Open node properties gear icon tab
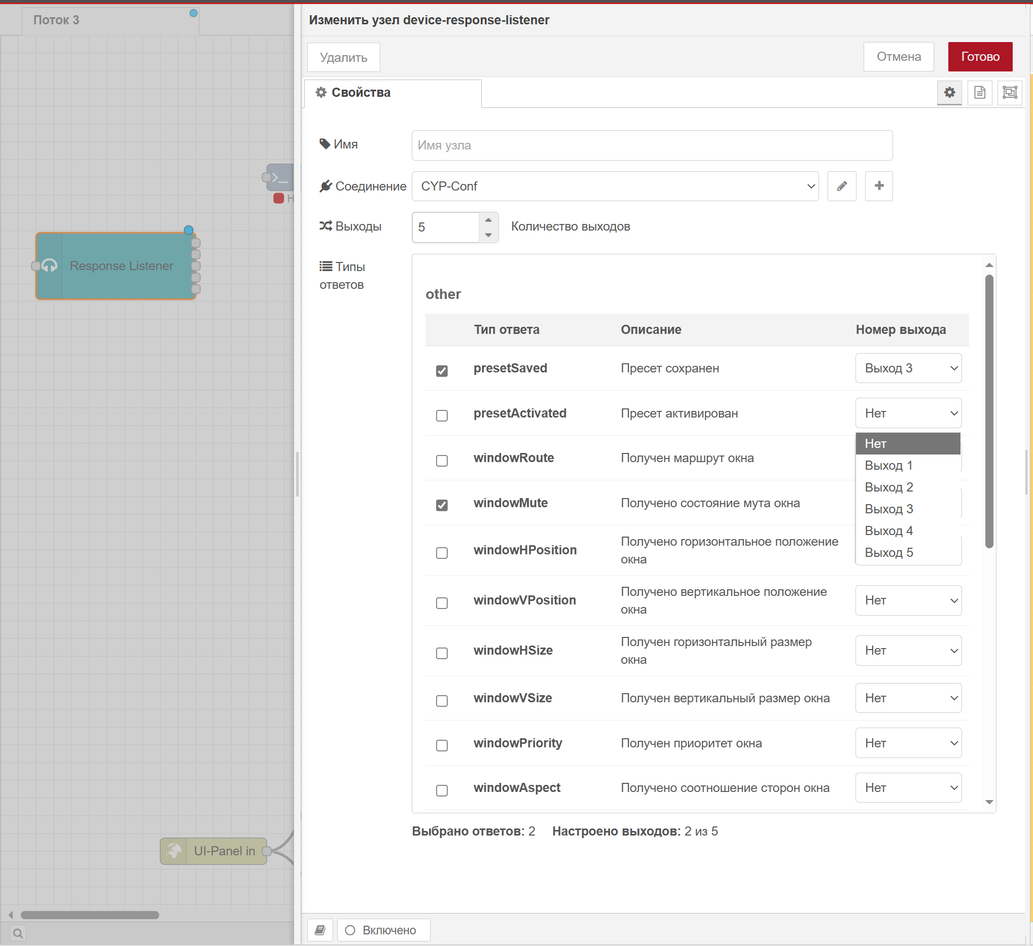 click(x=949, y=93)
